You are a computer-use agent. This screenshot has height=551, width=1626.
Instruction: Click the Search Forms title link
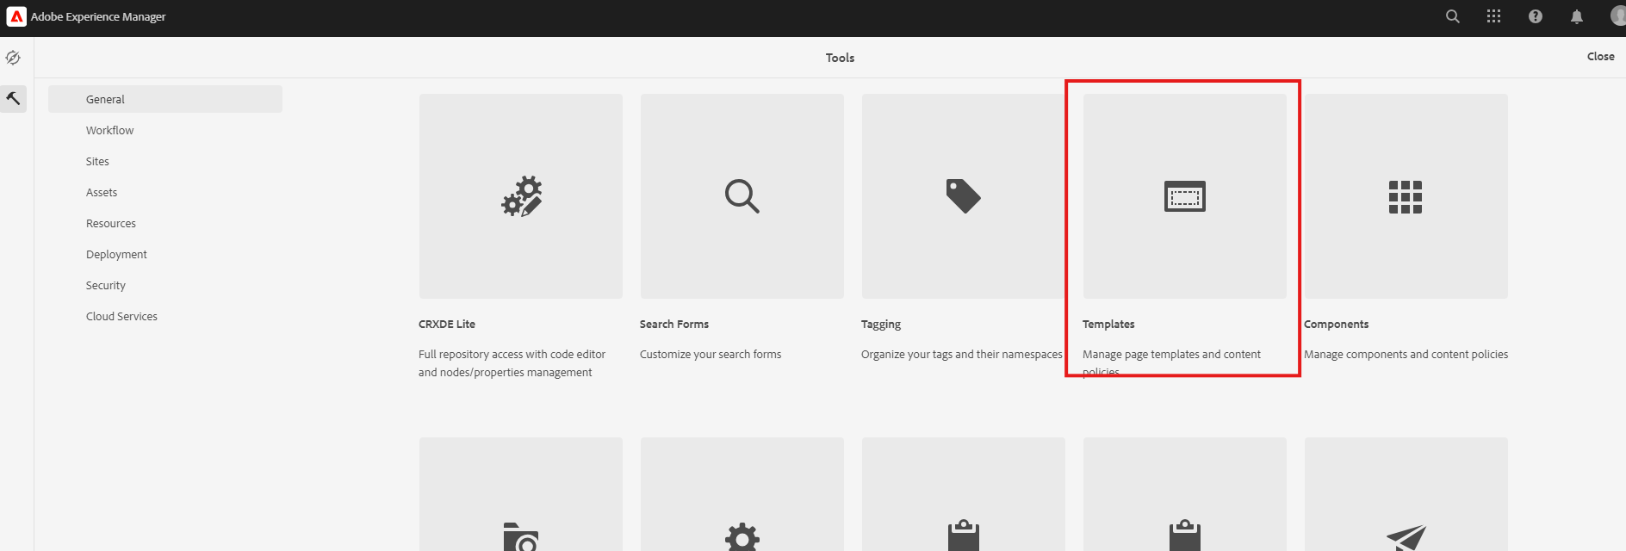click(673, 324)
